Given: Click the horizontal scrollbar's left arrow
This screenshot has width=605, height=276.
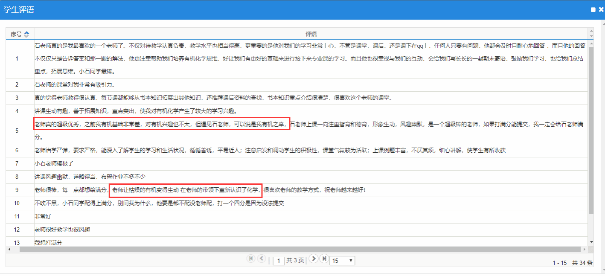Looking at the screenshot, I should pyautogui.click(x=9, y=249).
